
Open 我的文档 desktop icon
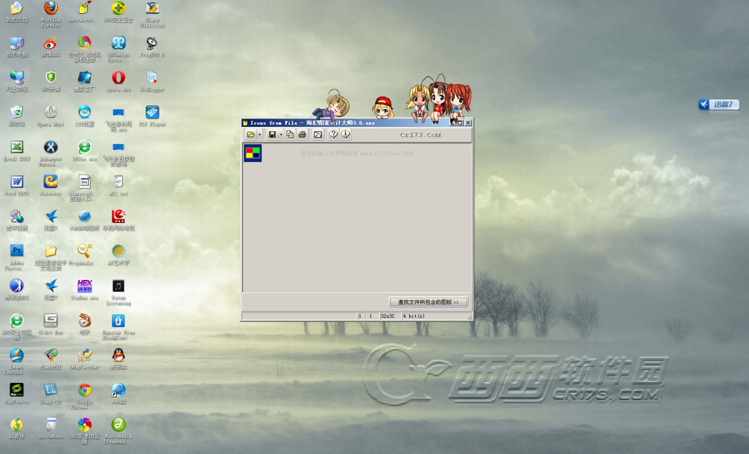(17, 12)
